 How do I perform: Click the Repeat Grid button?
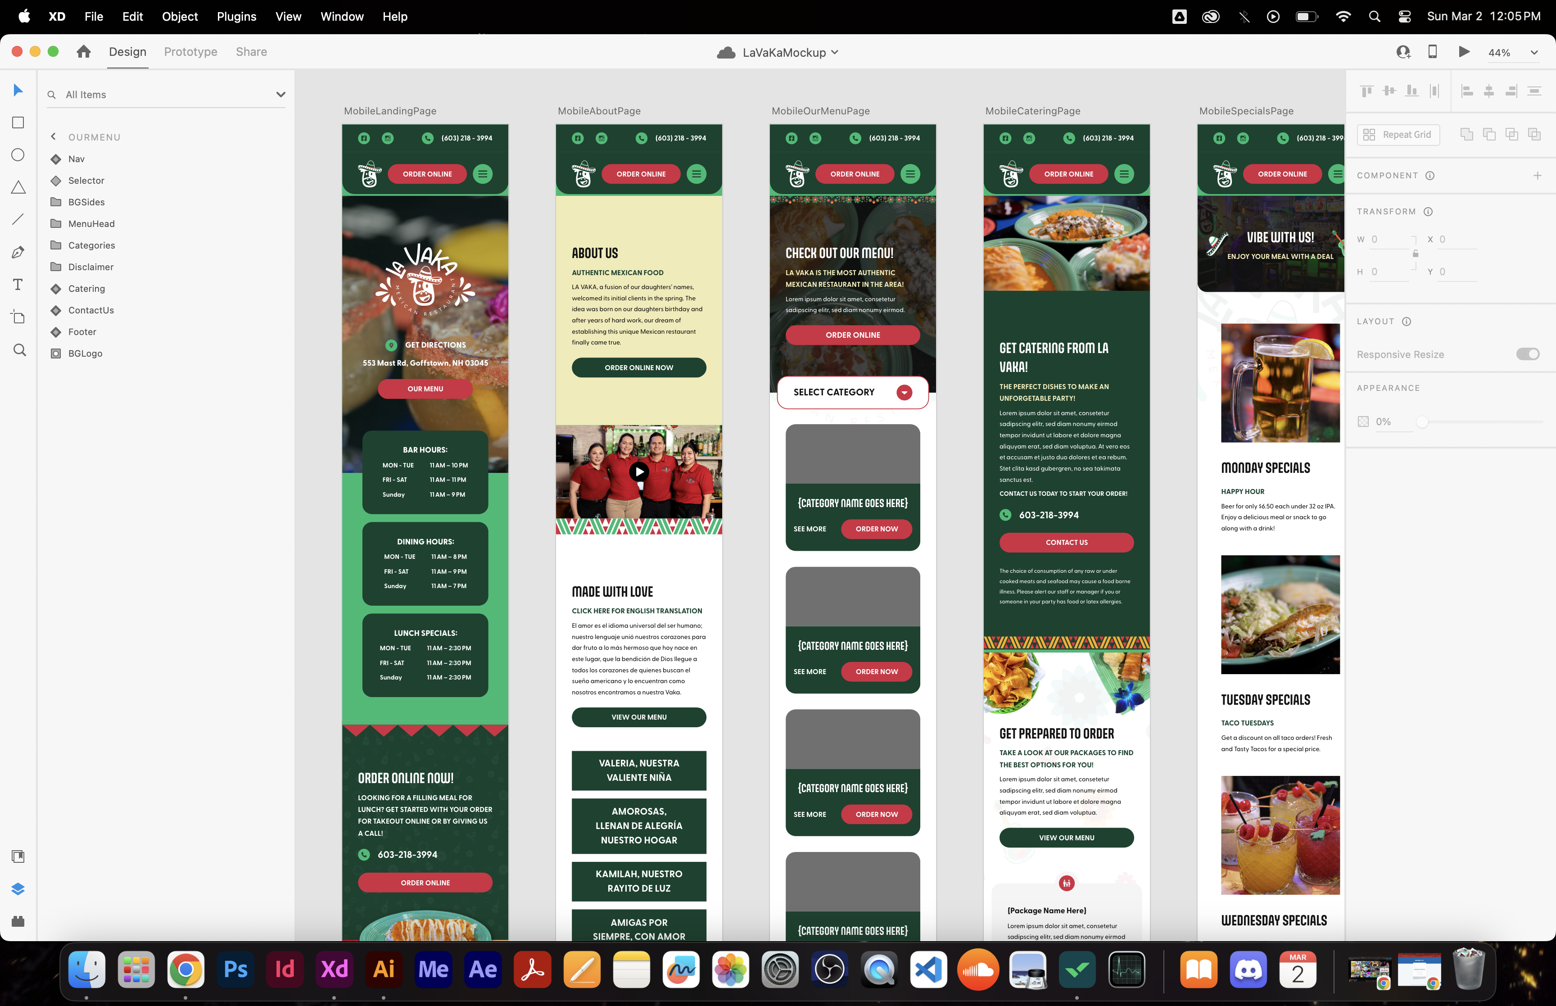(x=1398, y=135)
